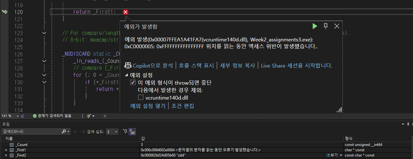Click the Locals search input field
Image resolution: width=413 pixels, height=159 pixels.
(x=31, y=132)
